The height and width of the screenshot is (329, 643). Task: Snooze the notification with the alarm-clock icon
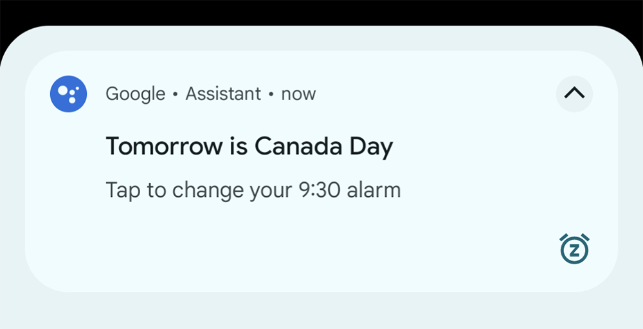[x=574, y=249]
